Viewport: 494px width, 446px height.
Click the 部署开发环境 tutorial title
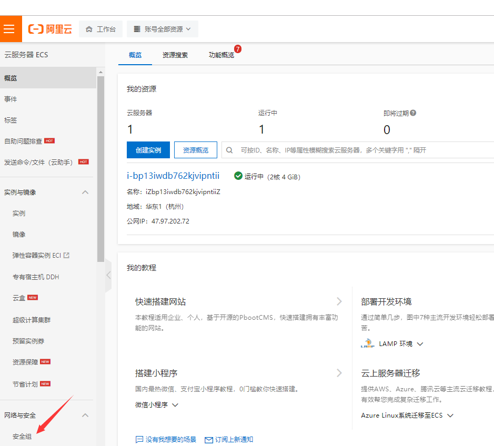[387, 302]
